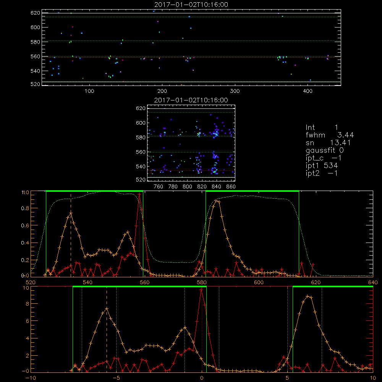Click the 'ipt1 534' readout

click(322, 166)
